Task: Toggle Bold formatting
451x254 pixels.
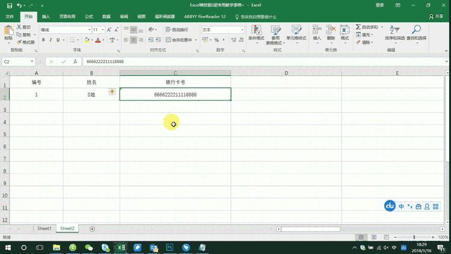Action: [43, 40]
